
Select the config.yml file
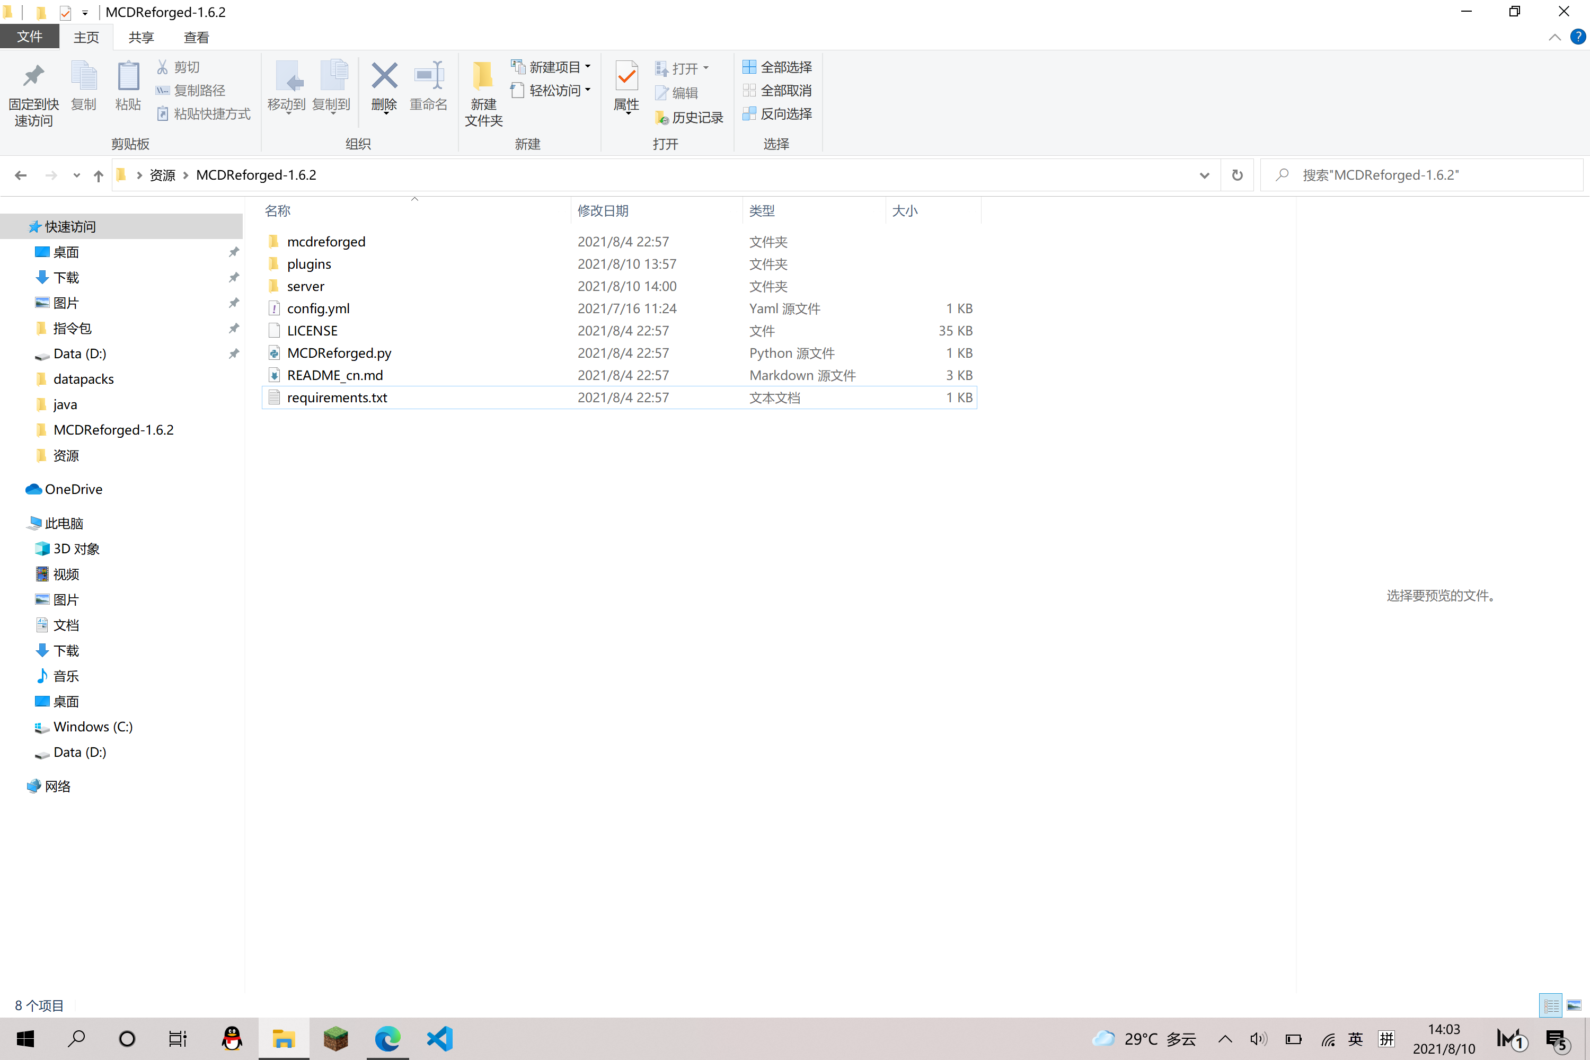tap(619, 308)
